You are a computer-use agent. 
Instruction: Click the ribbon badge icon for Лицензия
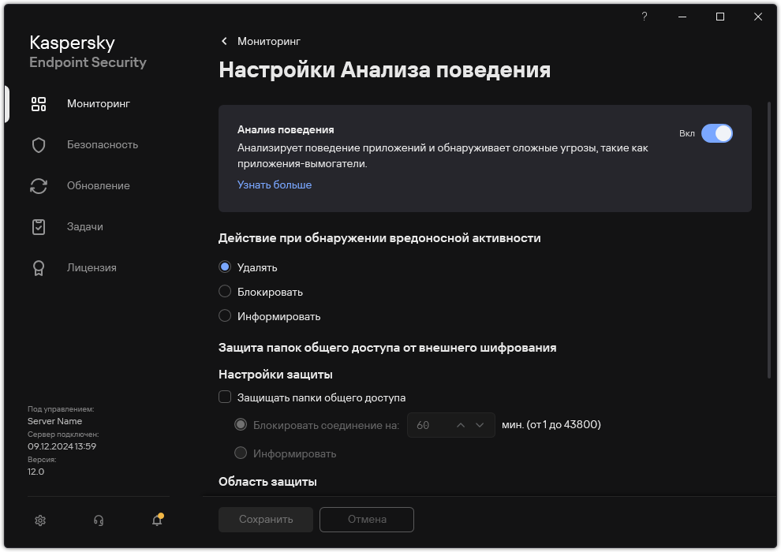click(39, 268)
